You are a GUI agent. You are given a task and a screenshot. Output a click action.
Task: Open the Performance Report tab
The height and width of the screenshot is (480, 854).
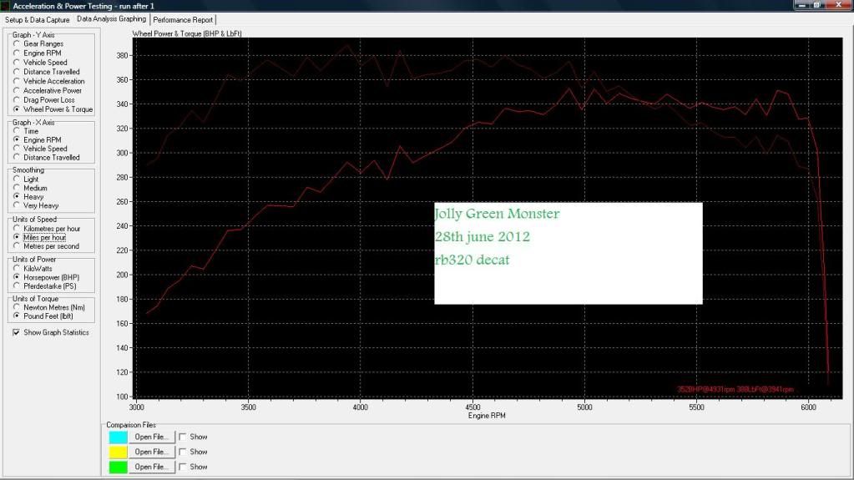tap(183, 19)
